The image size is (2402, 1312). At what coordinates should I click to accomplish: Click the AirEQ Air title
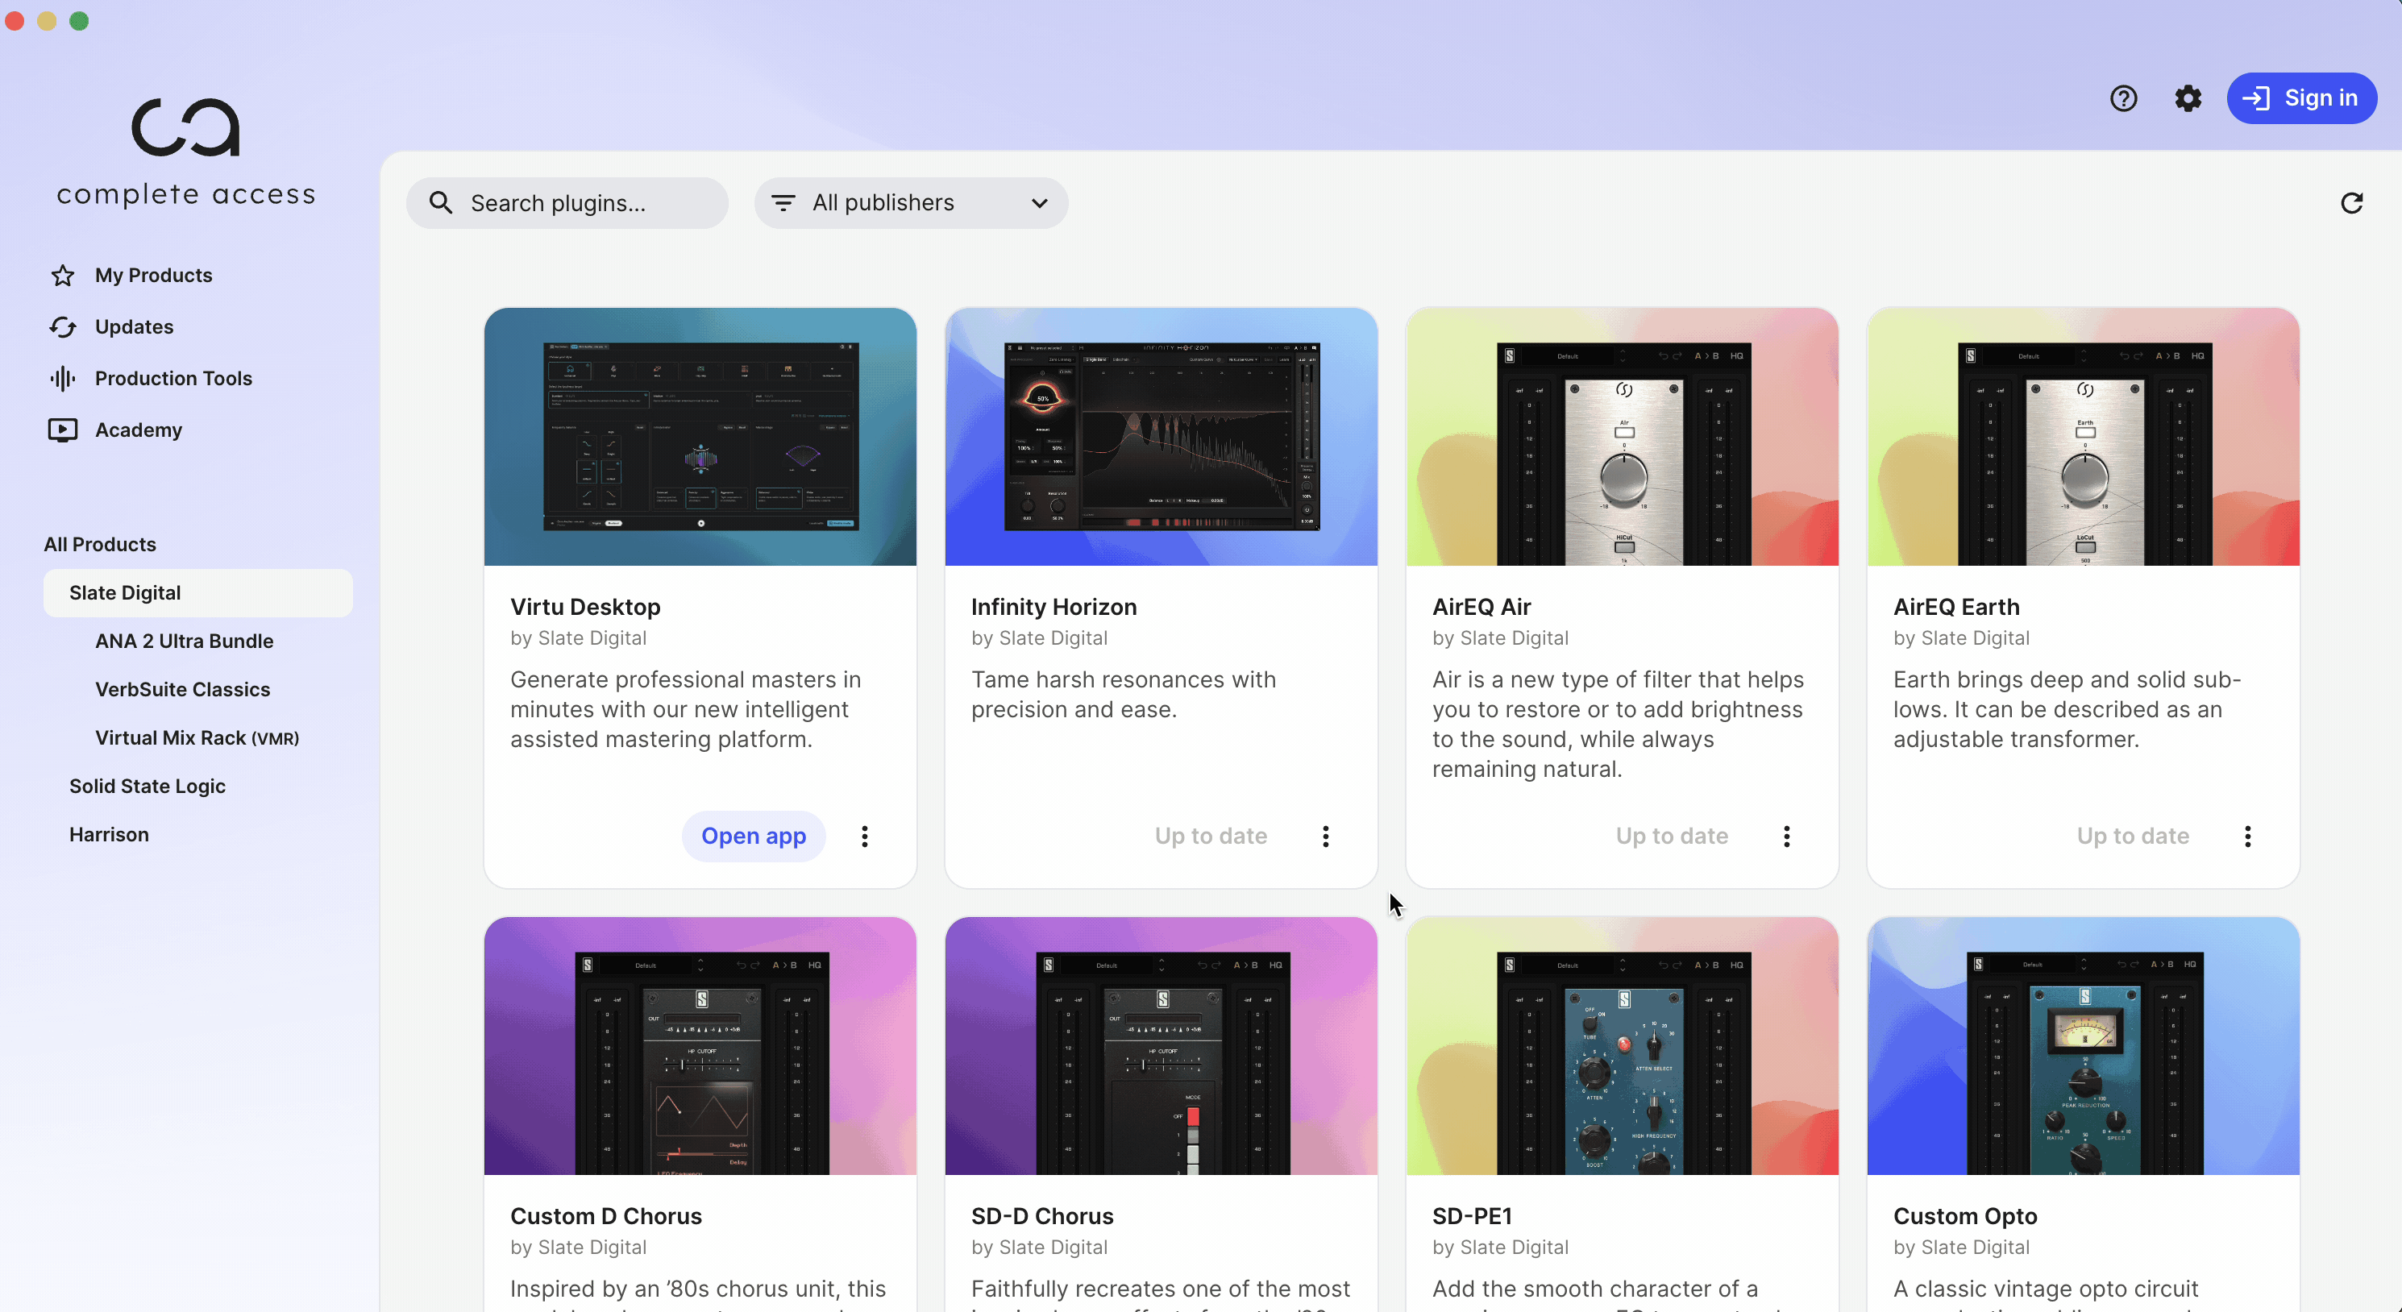click(1482, 607)
